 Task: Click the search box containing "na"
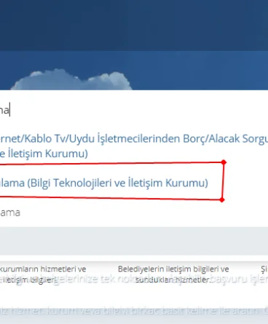(x=134, y=111)
